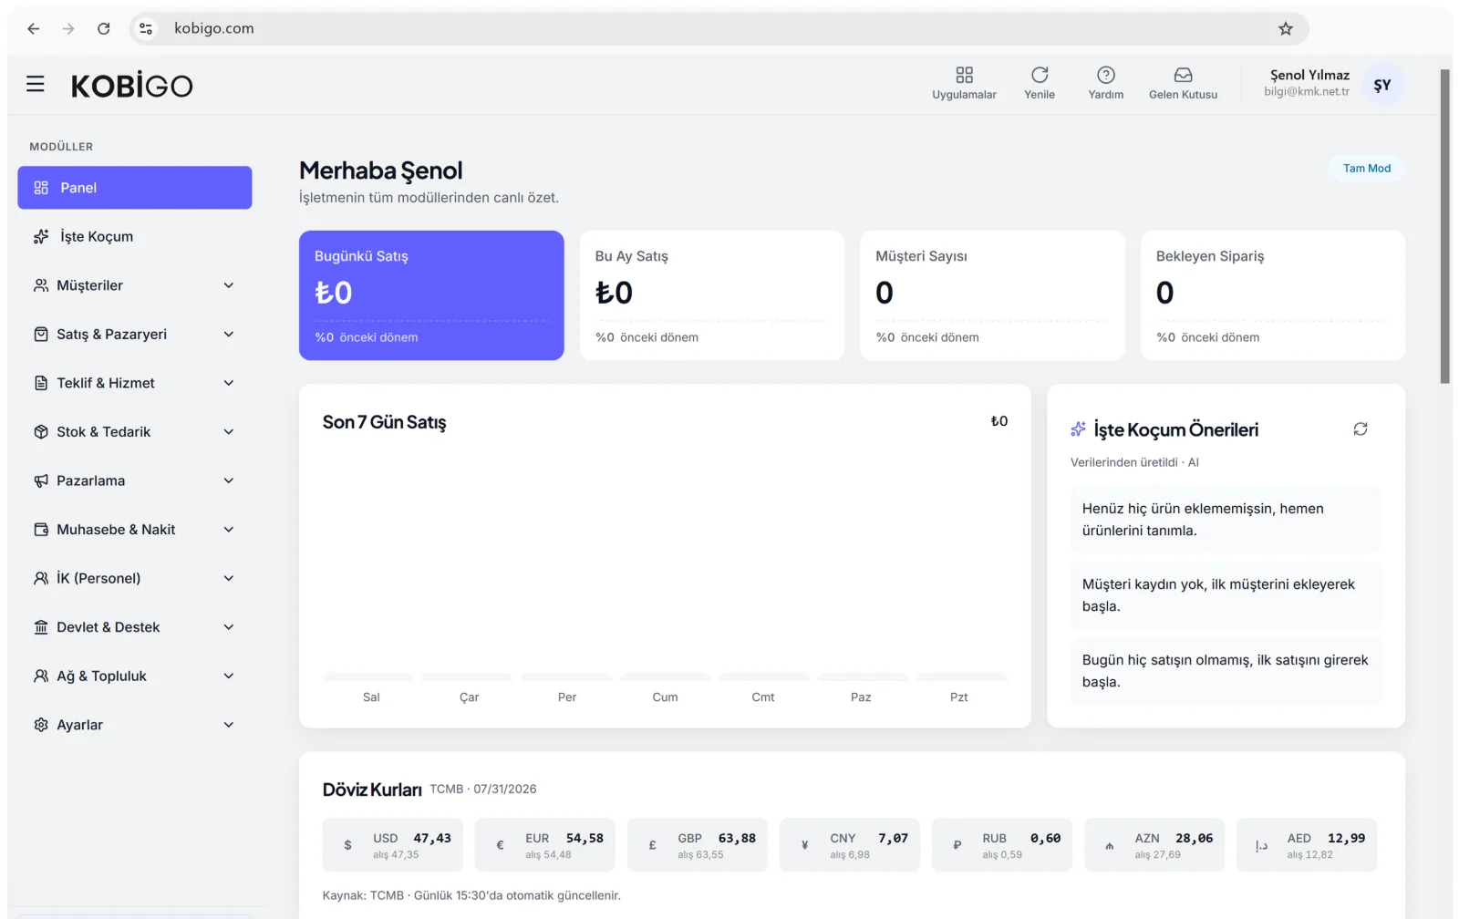
Task: Open the Gelen Kutusu inbox icon
Action: click(1183, 75)
